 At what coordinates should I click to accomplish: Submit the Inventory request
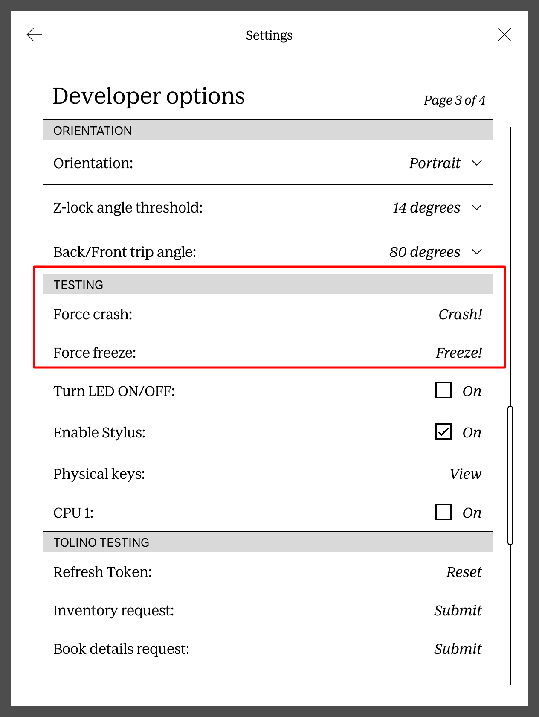click(458, 610)
